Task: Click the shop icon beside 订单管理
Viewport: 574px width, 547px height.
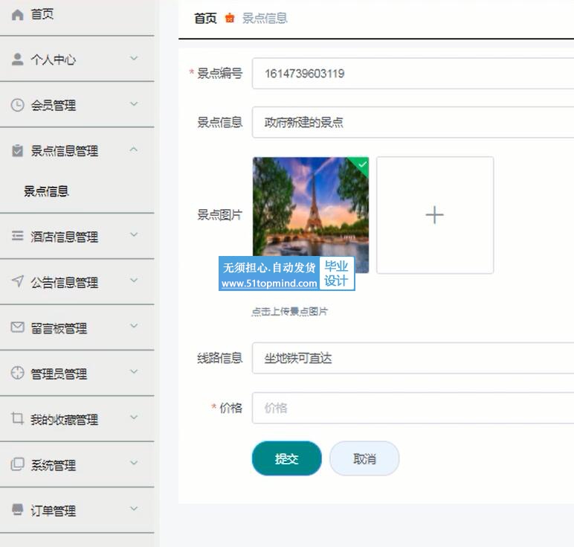Action: coord(18,510)
